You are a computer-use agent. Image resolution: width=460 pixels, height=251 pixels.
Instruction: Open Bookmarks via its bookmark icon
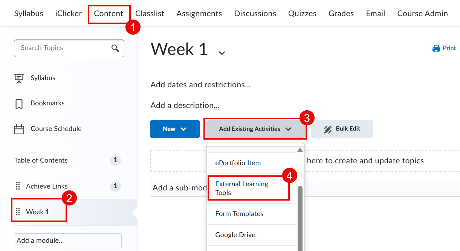(19, 103)
